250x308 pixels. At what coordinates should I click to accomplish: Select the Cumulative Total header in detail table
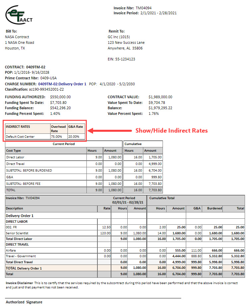(162, 198)
